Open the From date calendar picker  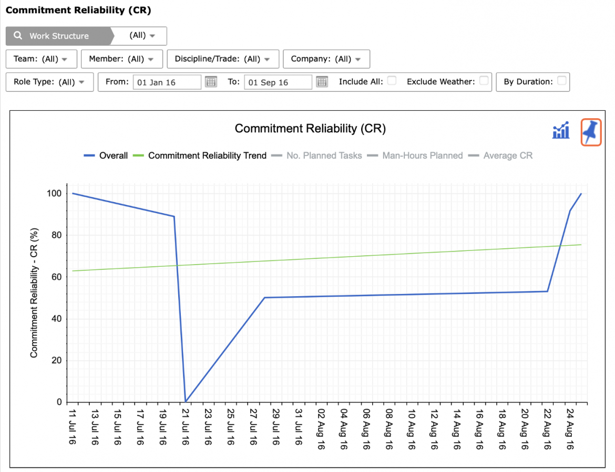point(211,82)
